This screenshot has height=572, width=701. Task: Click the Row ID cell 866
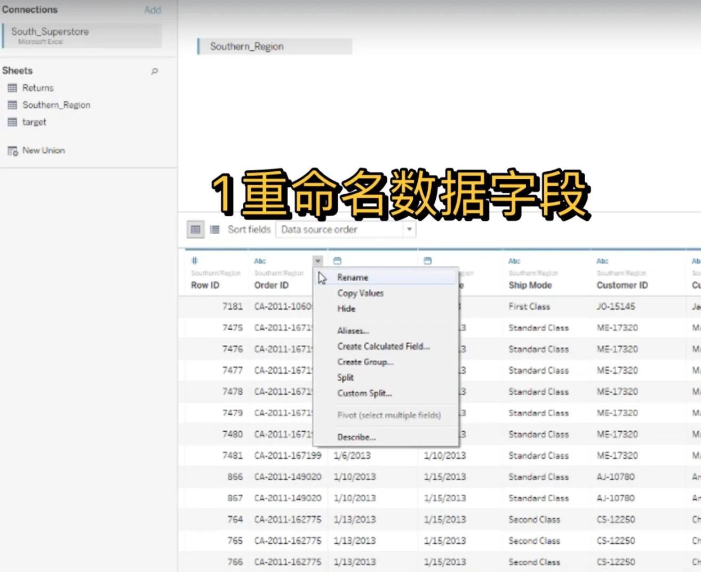click(235, 477)
